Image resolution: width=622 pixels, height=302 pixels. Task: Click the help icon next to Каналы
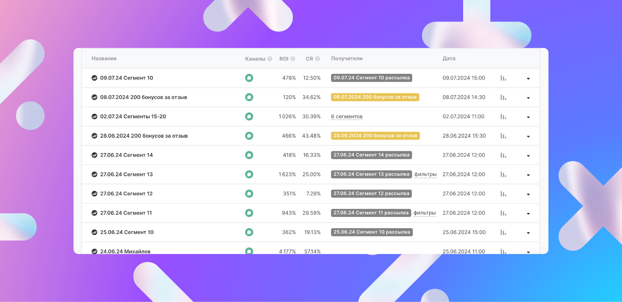(270, 59)
